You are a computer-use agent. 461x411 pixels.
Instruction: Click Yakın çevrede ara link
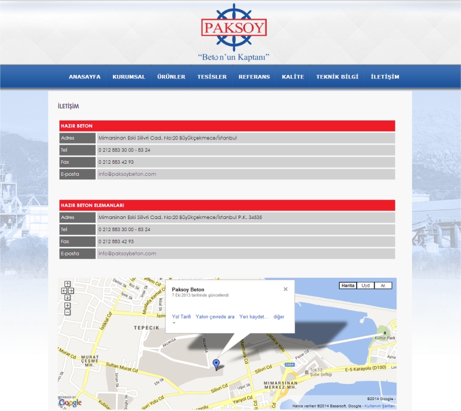215,316
